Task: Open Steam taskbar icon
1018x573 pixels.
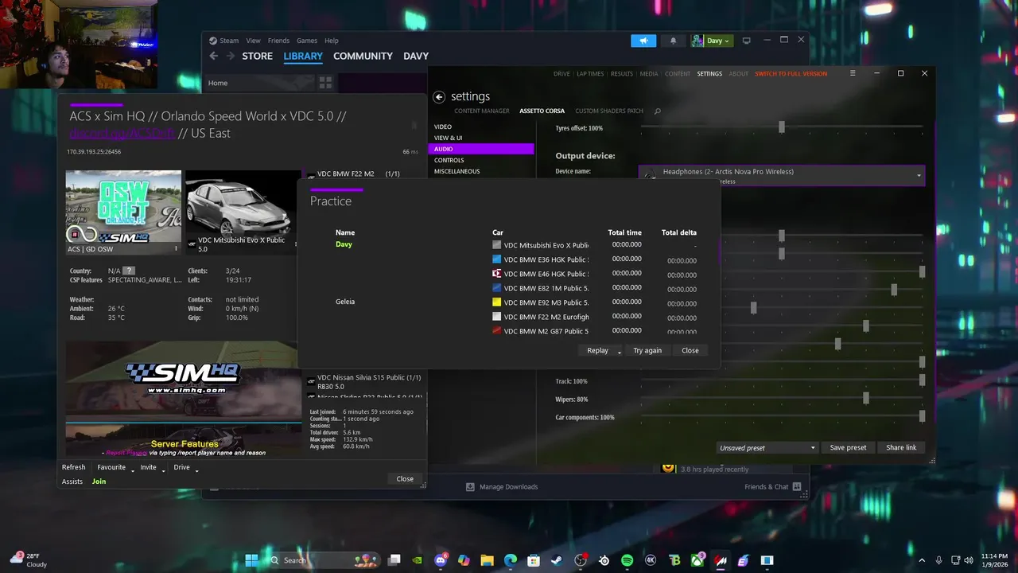Action: point(557,560)
